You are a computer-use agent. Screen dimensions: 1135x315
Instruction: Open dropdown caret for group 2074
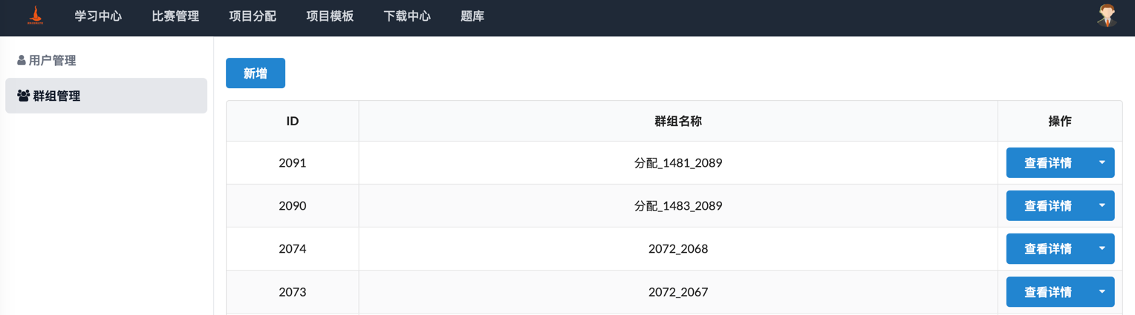tap(1102, 249)
